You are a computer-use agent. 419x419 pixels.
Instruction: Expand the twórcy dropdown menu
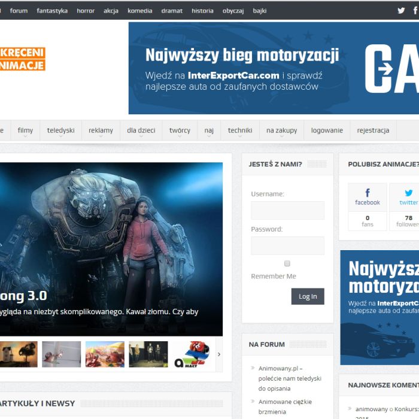pos(180,130)
